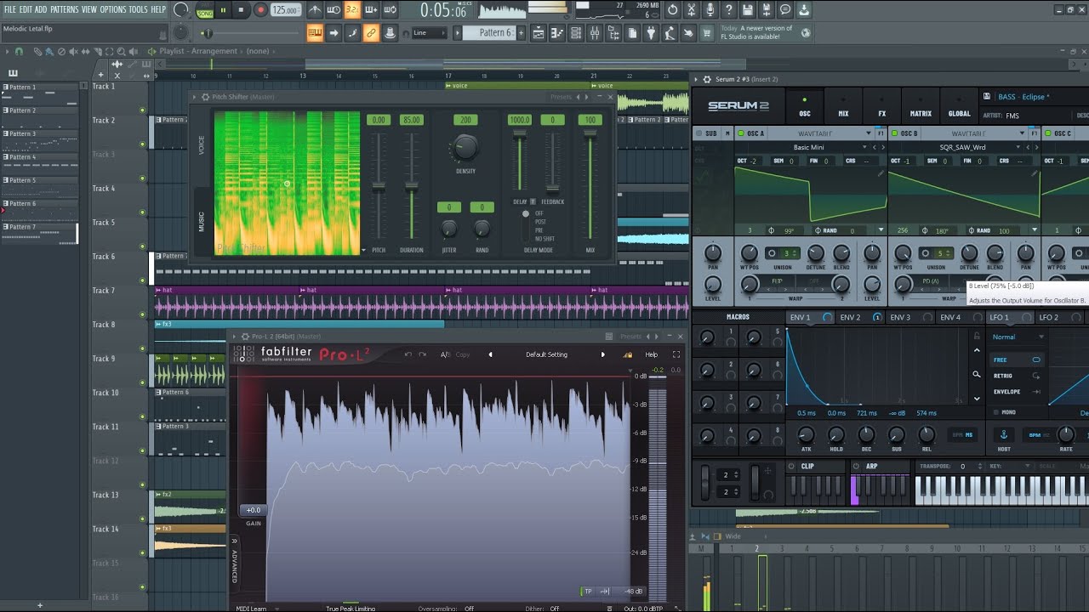This screenshot has height=612, width=1089.
Task: Toggle the TP true peak meter button
Action: 587,591
